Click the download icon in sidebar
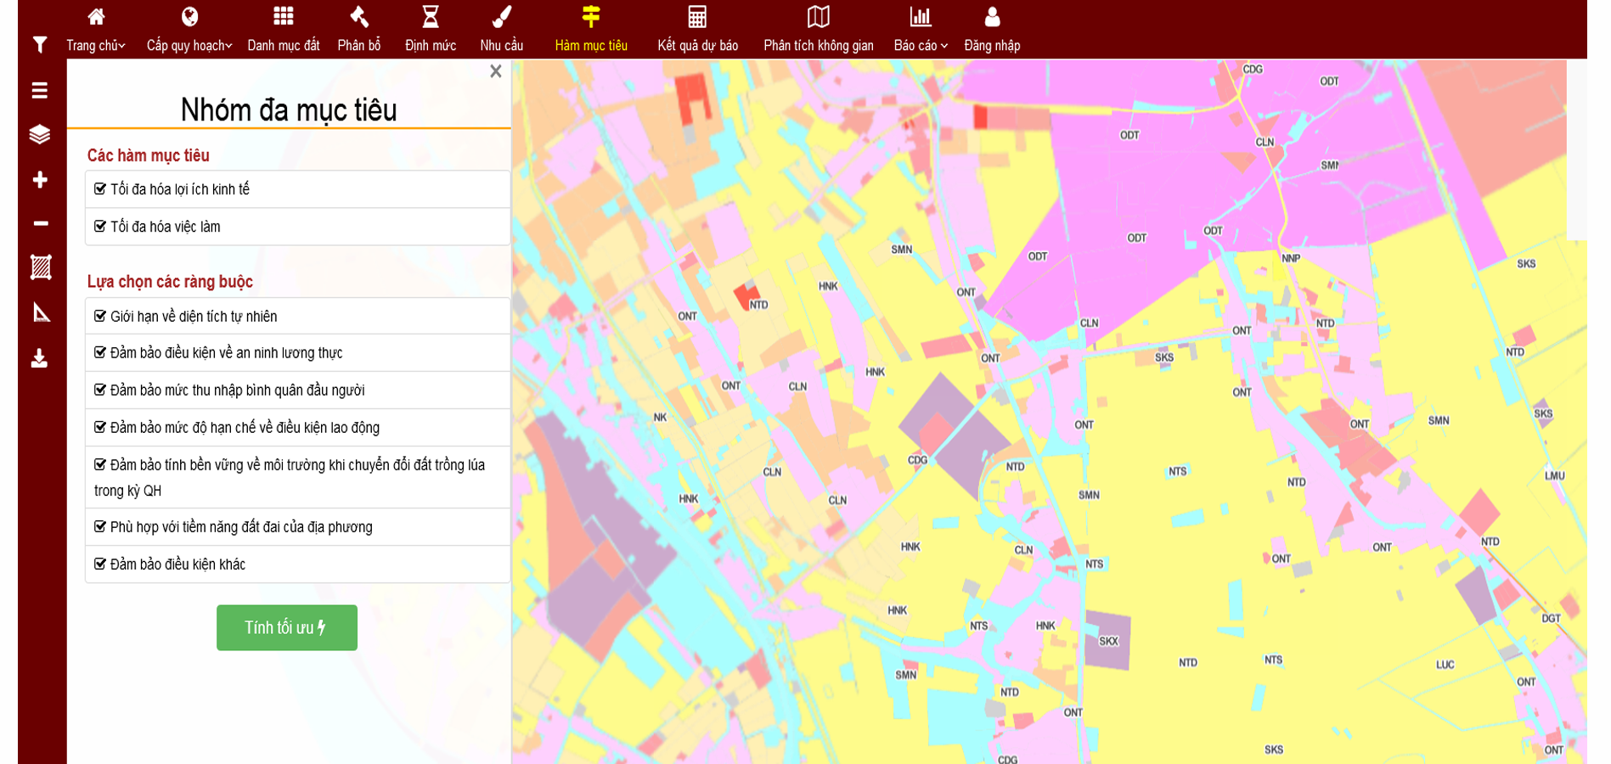This screenshot has height=764, width=1611. (39, 358)
